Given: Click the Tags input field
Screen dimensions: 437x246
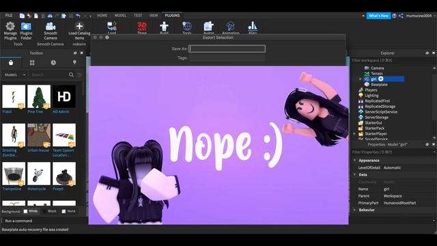Looking at the screenshot, I should 227,57.
